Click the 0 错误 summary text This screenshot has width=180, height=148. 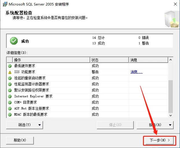point(144,38)
